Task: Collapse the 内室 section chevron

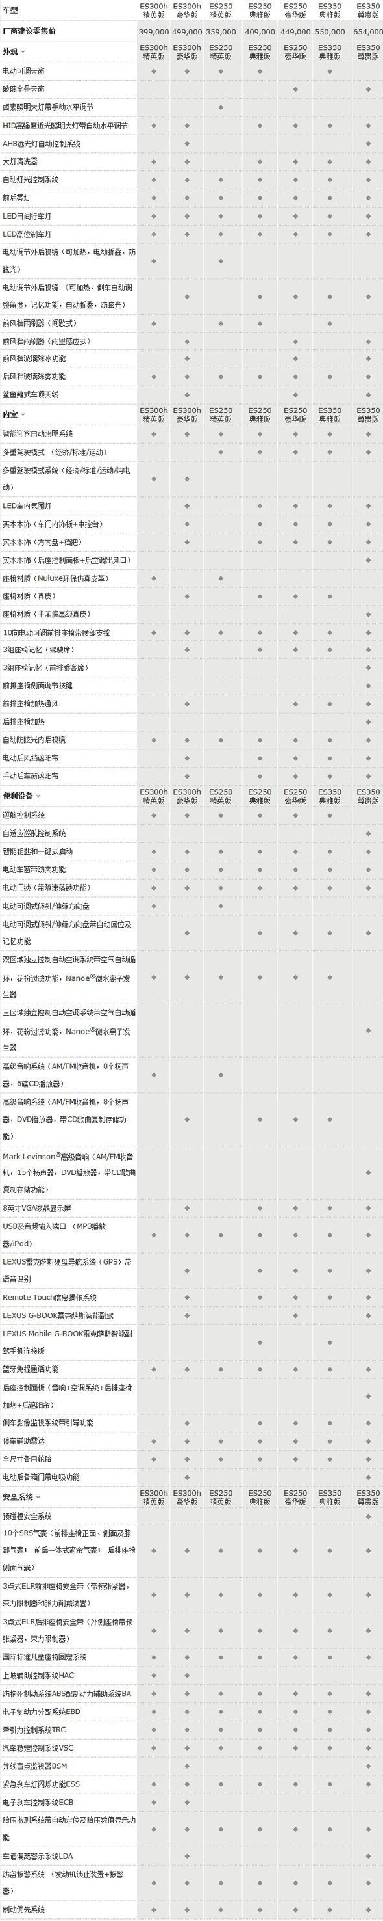Action: pyautogui.click(x=23, y=414)
